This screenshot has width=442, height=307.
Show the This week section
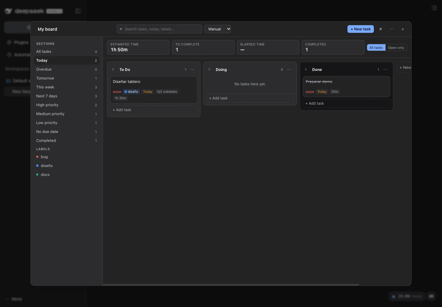(x=67, y=87)
